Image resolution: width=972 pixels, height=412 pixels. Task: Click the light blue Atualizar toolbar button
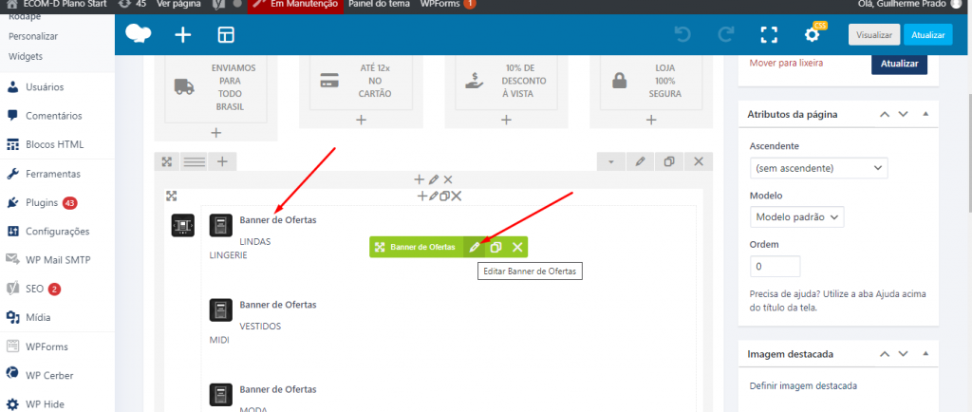click(928, 35)
